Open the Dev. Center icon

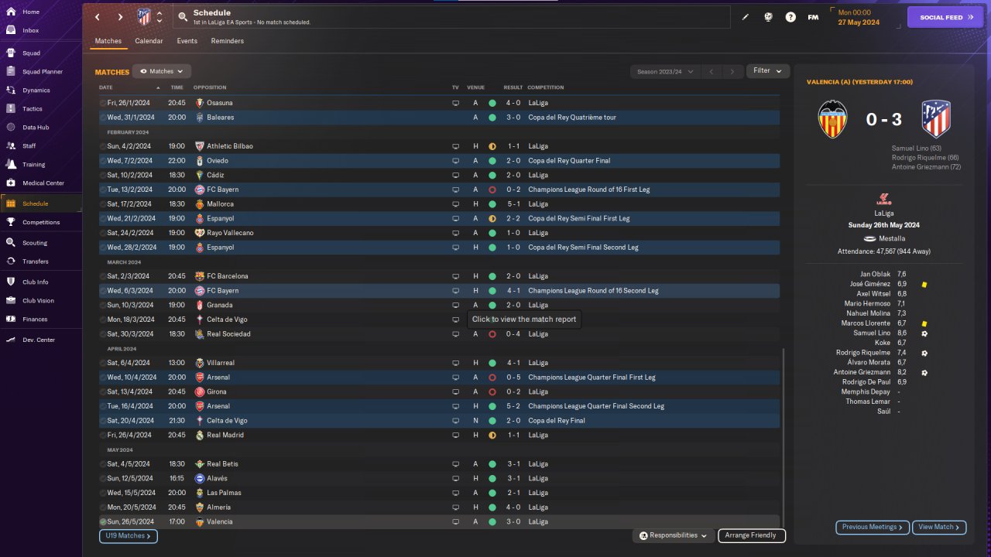point(11,340)
